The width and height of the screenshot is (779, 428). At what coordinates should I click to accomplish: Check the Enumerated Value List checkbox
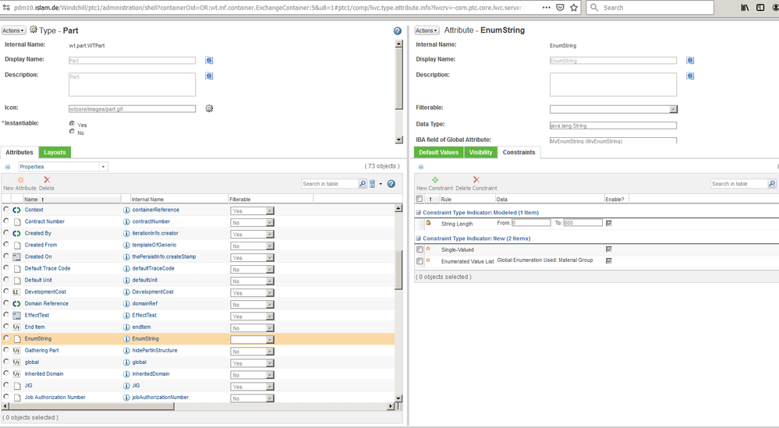point(420,261)
